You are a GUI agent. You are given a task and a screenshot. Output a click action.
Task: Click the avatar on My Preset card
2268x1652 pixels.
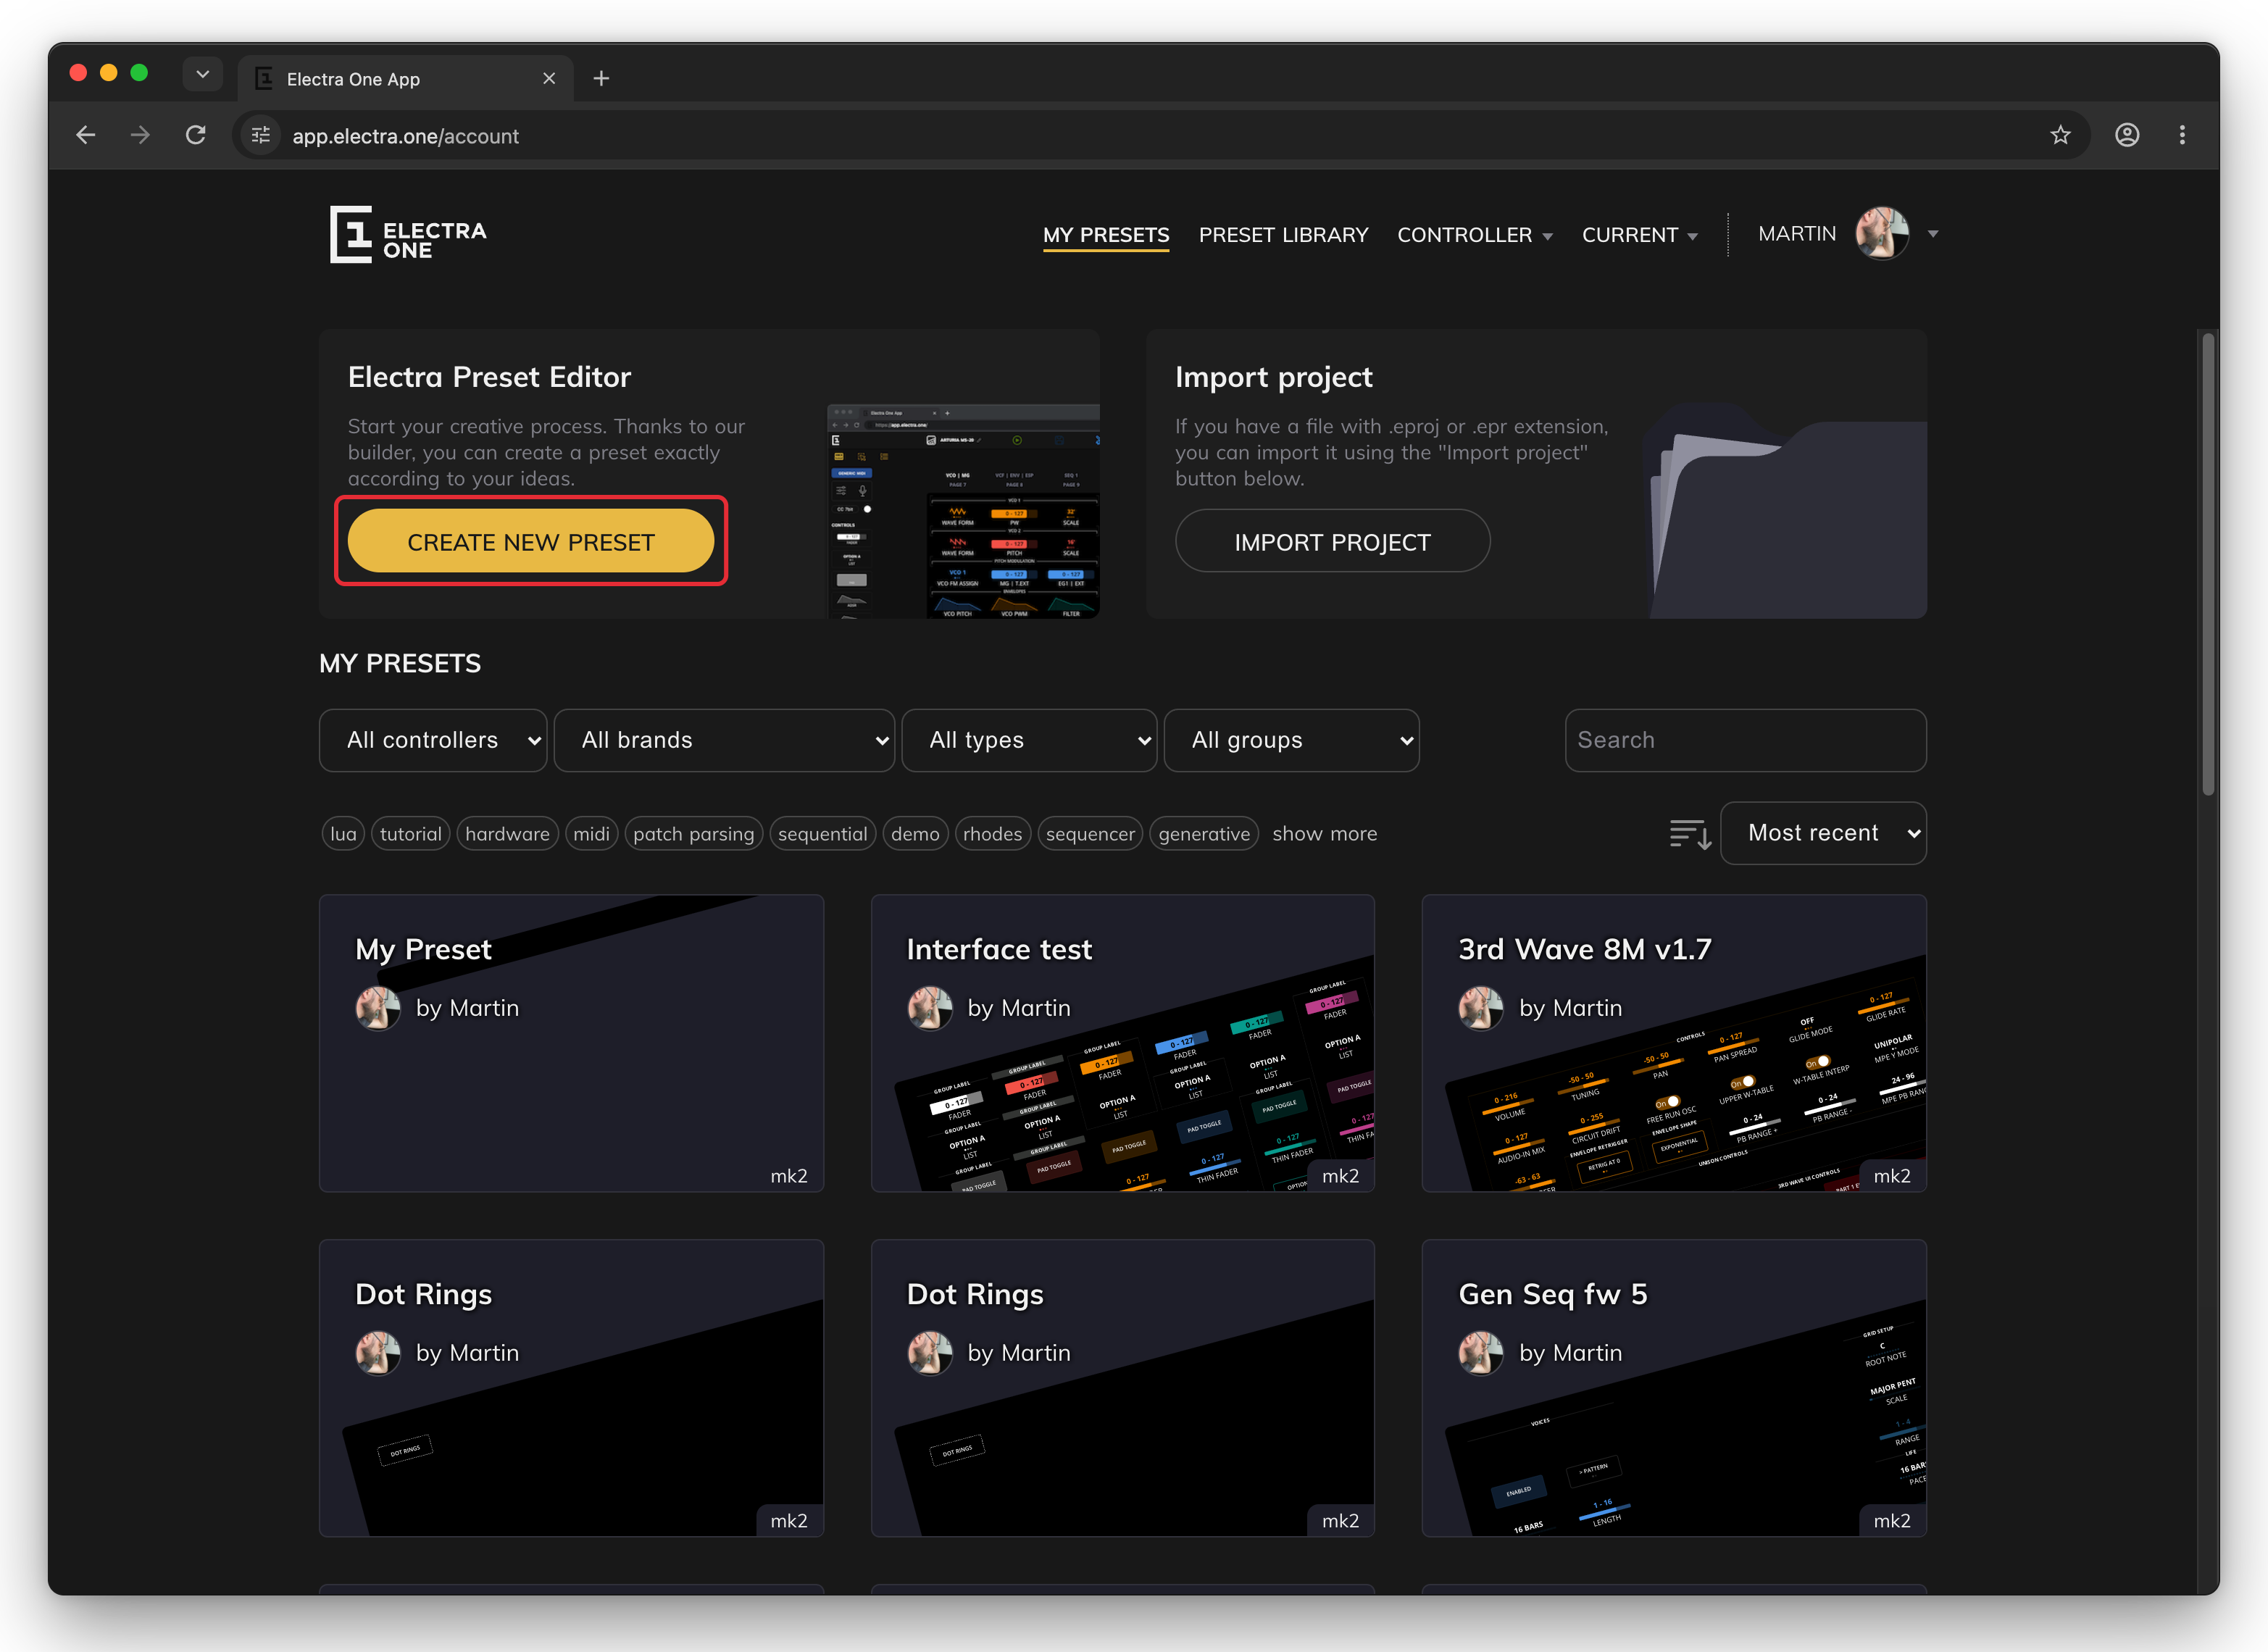[378, 1008]
